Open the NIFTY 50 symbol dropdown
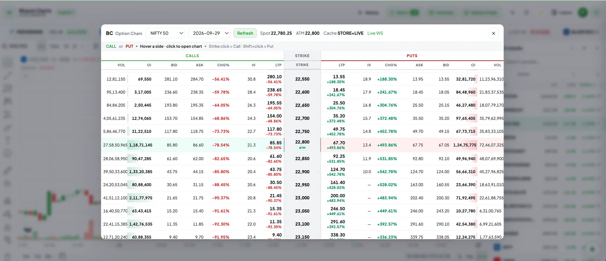 point(165,33)
